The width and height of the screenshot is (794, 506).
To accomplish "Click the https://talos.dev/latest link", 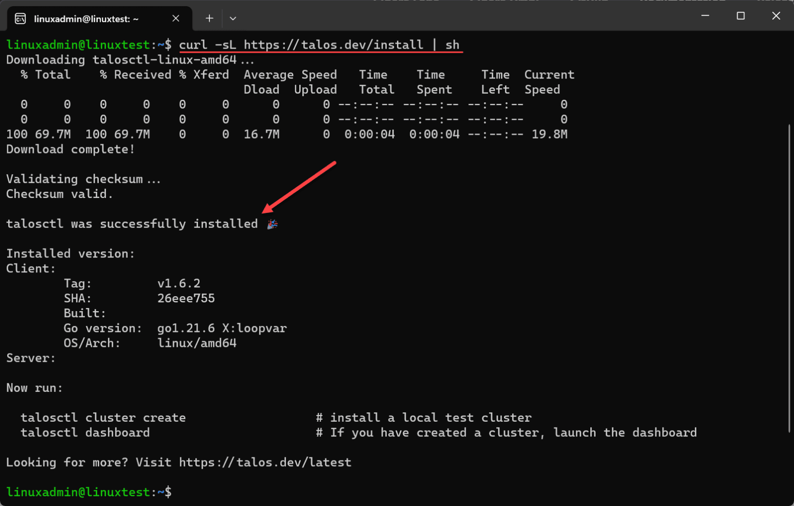I will coord(264,462).
